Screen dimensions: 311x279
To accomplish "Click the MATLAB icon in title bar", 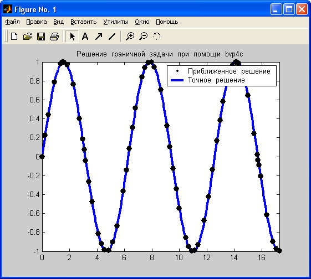I will click(8, 9).
